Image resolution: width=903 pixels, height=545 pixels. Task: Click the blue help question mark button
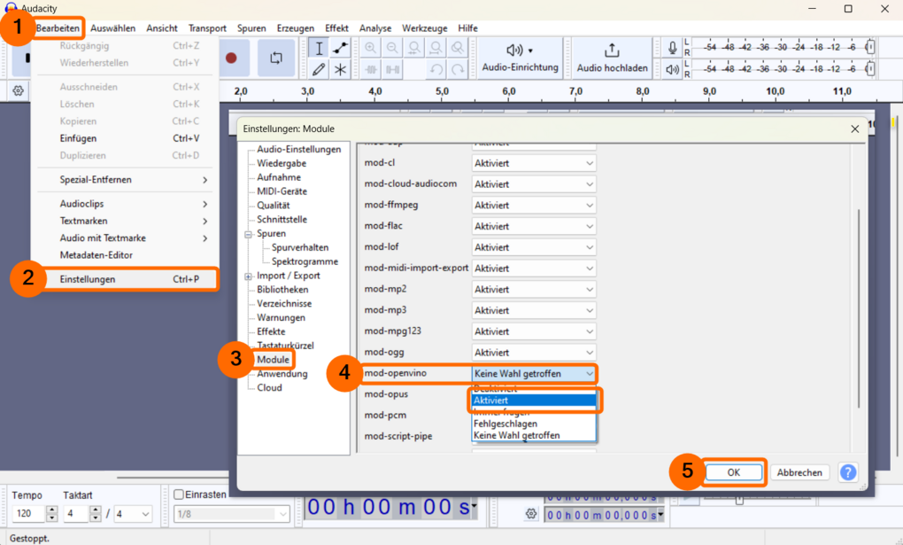coord(848,472)
